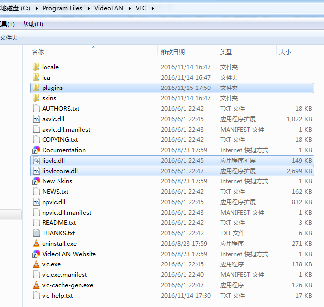The width and height of the screenshot is (324, 307).
Task: Click the 文件夹 toolbar button
Action: 9,38
